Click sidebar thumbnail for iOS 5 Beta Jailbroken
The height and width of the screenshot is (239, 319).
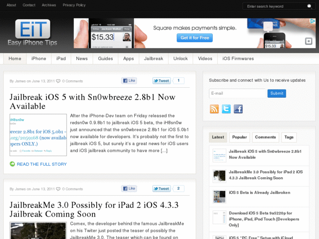click(219, 197)
